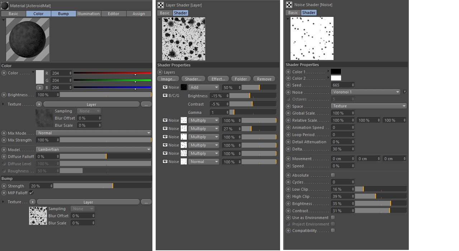
Task: Click the Color texture arrow button
Action: [x=39, y=104]
